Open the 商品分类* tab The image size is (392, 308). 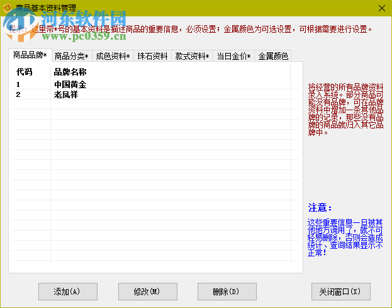pyautogui.click(x=72, y=56)
